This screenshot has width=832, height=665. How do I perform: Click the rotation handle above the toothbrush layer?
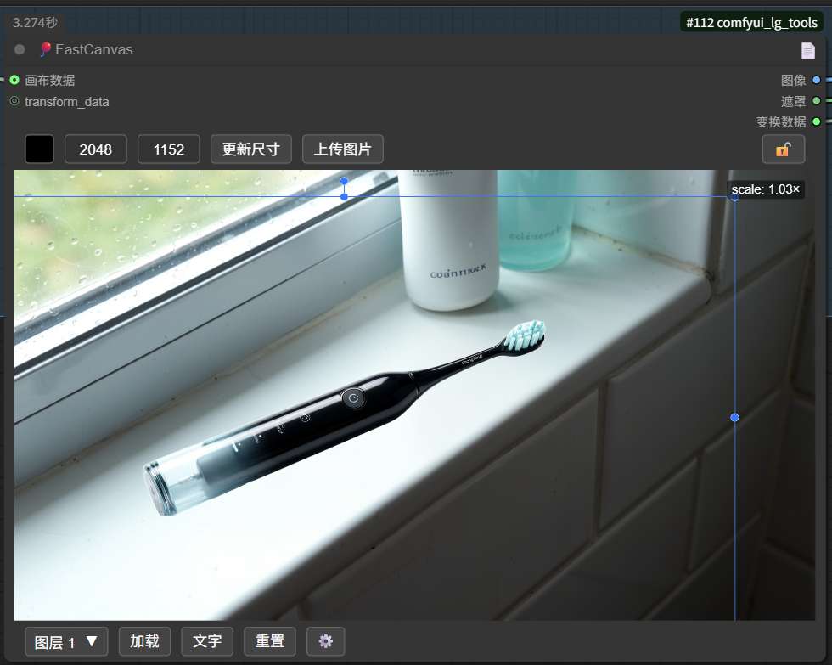coord(343,181)
